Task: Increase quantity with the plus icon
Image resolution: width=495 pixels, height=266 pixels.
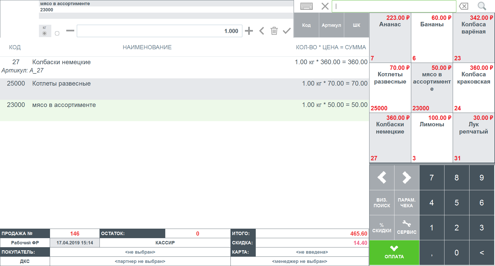Action: coord(249,31)
